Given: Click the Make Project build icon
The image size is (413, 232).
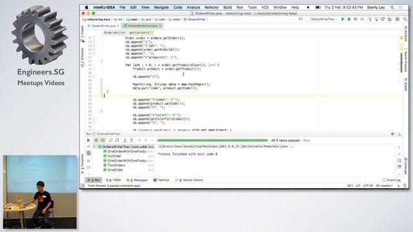Looking at the screenshot, I should 301,19.
